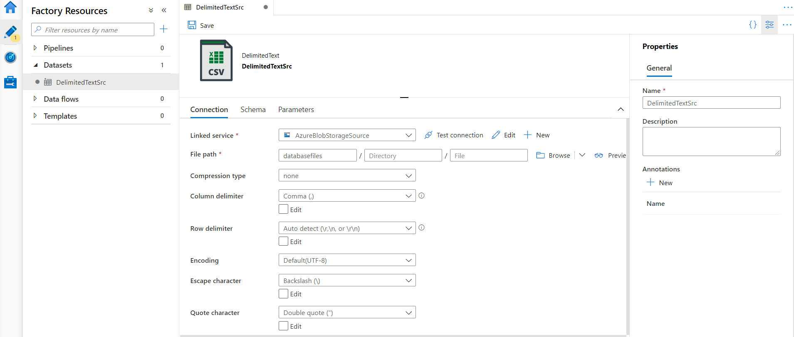Open the Parameters tab
794x337 pixels.
coord(296,110)
